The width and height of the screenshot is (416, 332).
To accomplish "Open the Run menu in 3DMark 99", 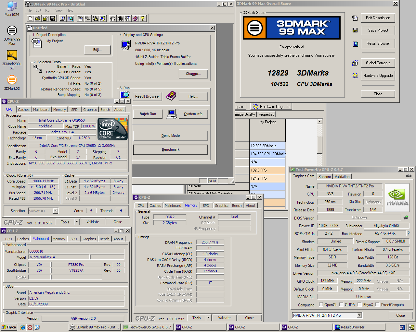I will 48,10.
